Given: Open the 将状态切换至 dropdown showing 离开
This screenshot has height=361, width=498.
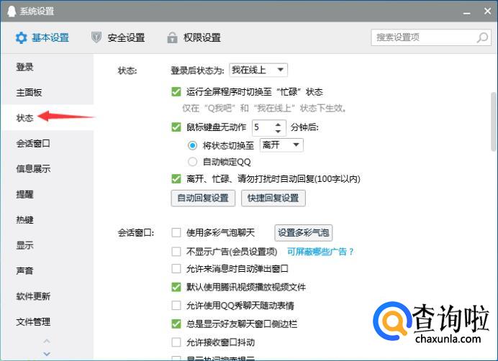Looking at the screenshot, I should (281, 145).
